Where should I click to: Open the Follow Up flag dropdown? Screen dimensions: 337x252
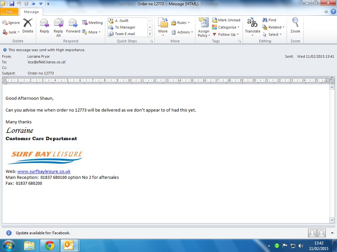[x=225, y=34]
